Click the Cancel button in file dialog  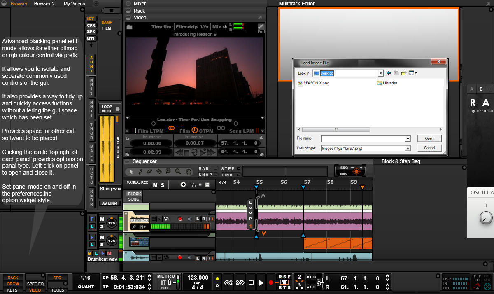(x=429, y=148)
